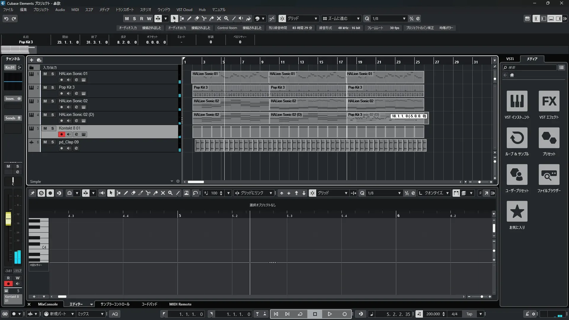This screenshot has width=569, height=320.
Task: Select the Glue tool in top toolbar
Action: 211,18
